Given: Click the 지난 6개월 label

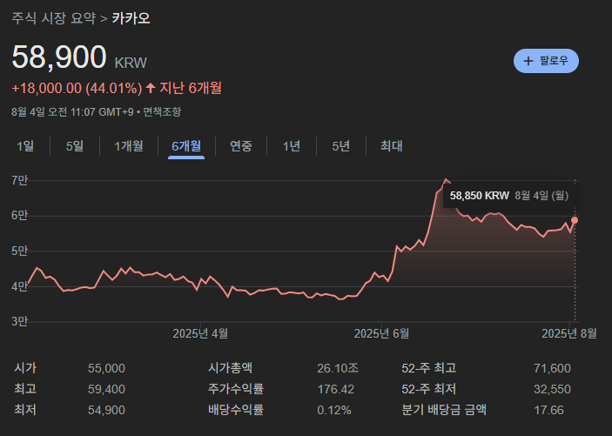Looking at the screenshot, I should click(191, 88).
